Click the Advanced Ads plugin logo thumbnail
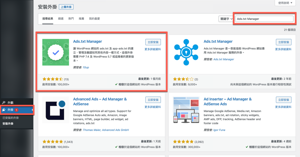Image resolution: width=300 pixels, height=157 pixels. pyautogui.click(x=56, y=110)
